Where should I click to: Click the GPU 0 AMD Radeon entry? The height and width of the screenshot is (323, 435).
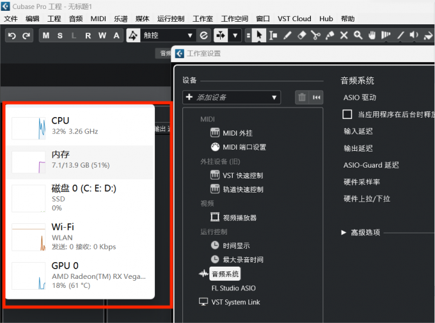click(x=80, y=276)
